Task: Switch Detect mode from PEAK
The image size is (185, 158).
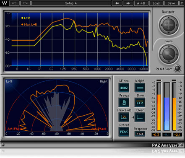Action: pos(124,132)
